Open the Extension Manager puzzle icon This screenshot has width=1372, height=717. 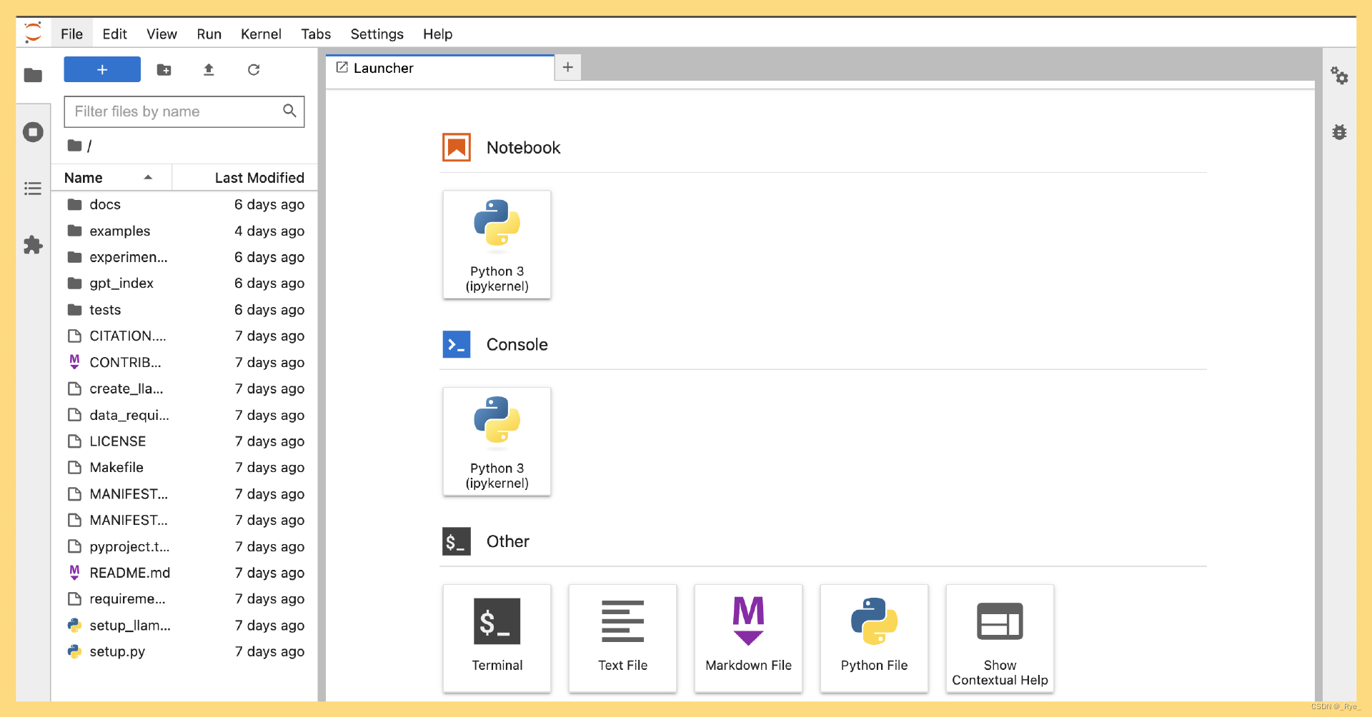33,245
